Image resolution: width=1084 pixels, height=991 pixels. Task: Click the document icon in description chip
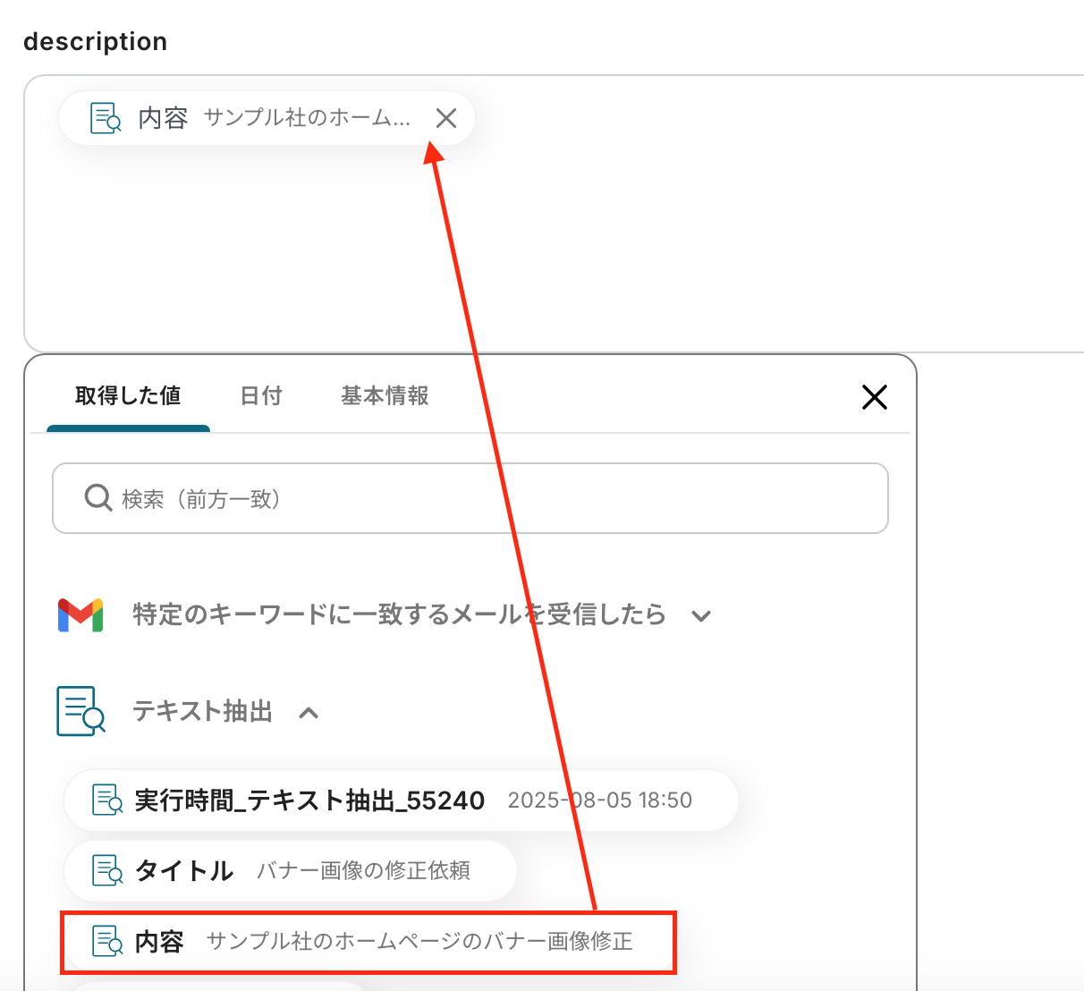click(x=106, y=118)
